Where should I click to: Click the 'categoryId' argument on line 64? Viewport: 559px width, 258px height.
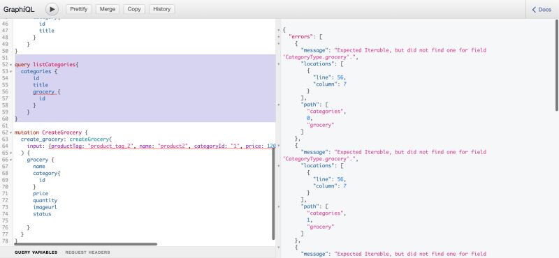[x=209, y=146]
